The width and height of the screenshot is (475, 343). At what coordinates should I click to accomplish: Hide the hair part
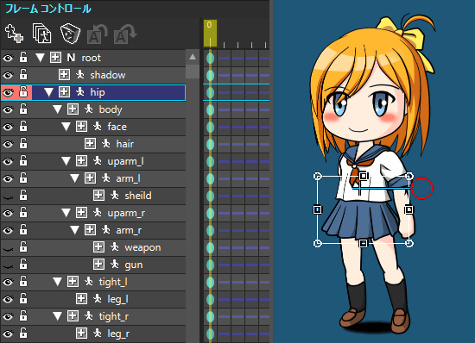pos(8,144)
